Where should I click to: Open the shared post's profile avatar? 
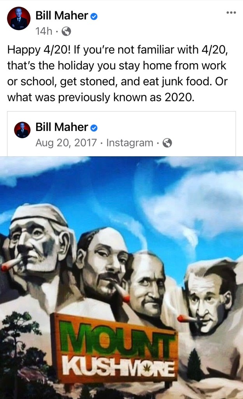22,130
